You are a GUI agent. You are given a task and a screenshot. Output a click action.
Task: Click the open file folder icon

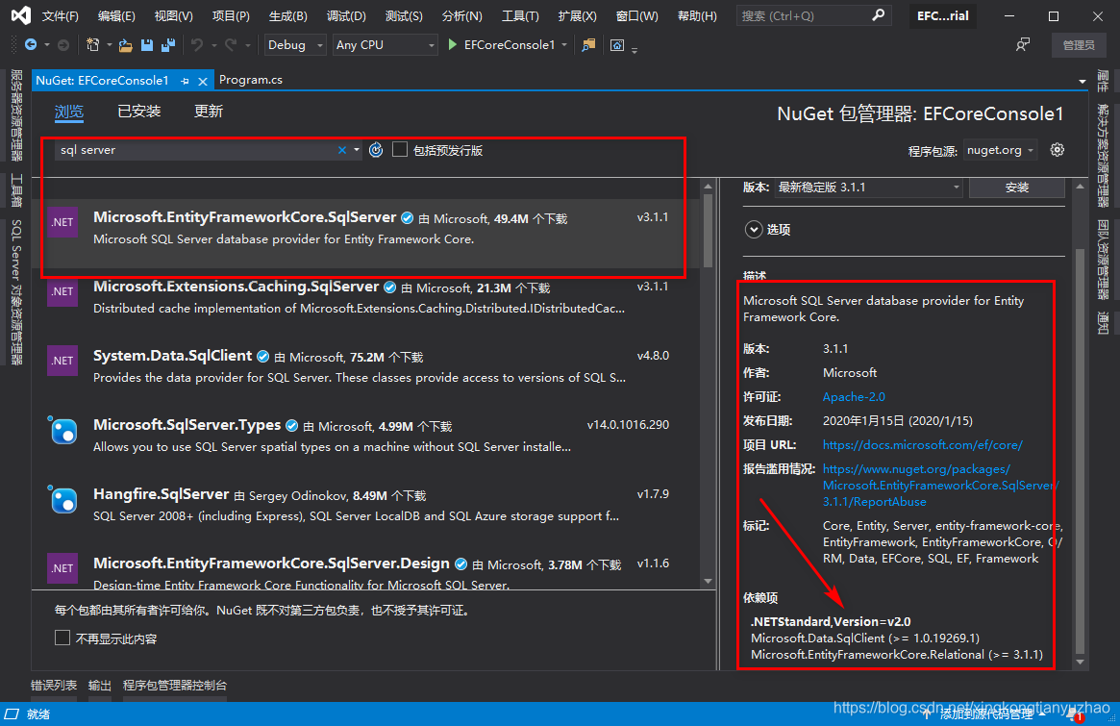126,45
